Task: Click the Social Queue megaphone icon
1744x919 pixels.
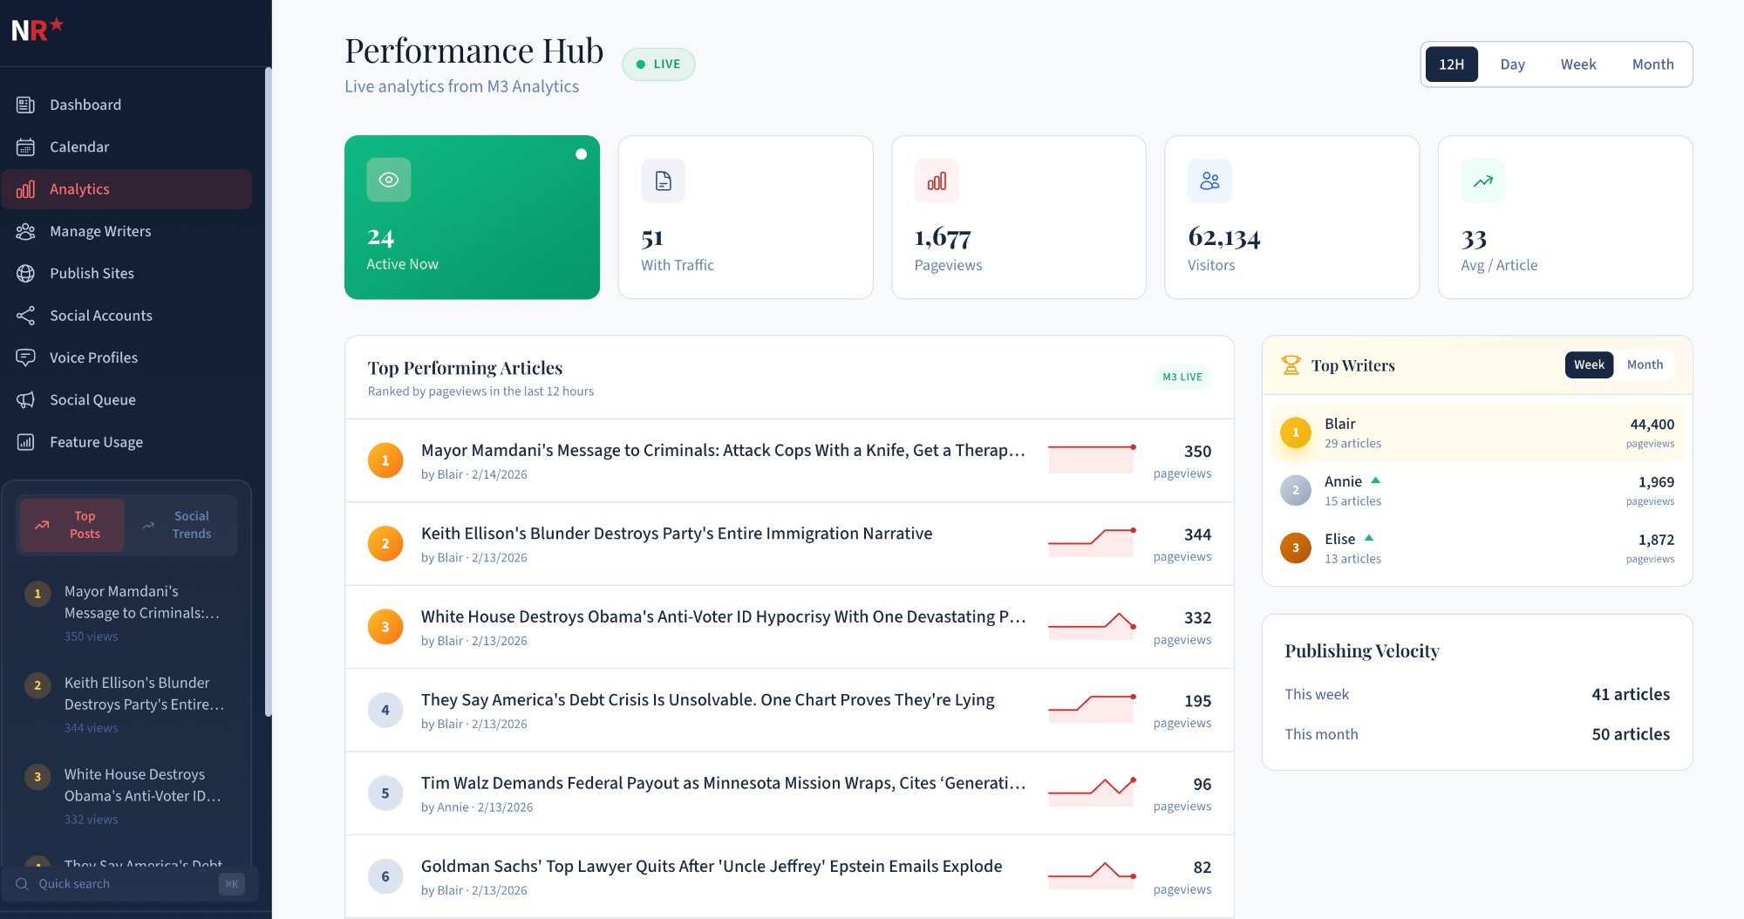Action: click(25, 399)
